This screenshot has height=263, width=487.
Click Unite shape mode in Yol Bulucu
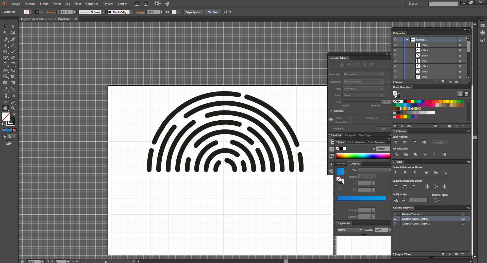tap(396, 142)
